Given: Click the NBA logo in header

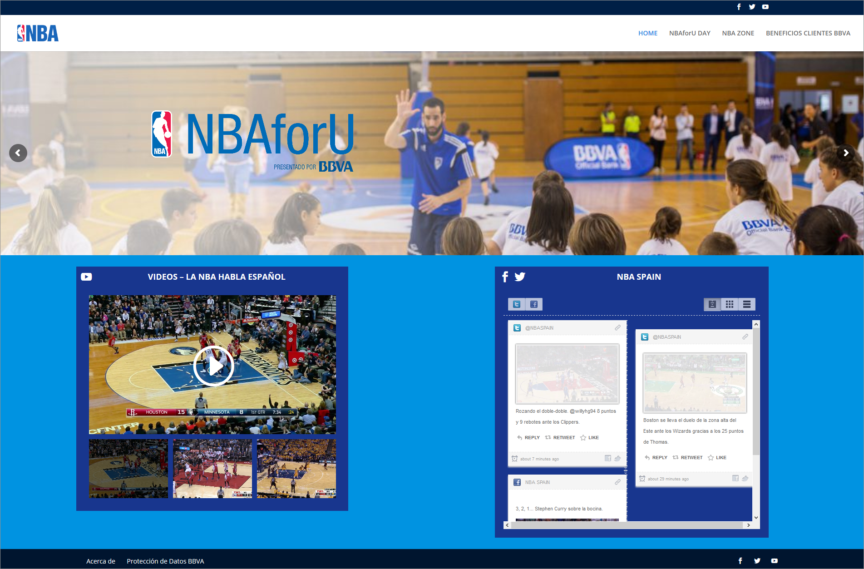Looking at the screenshot, I should pos(38,33).
